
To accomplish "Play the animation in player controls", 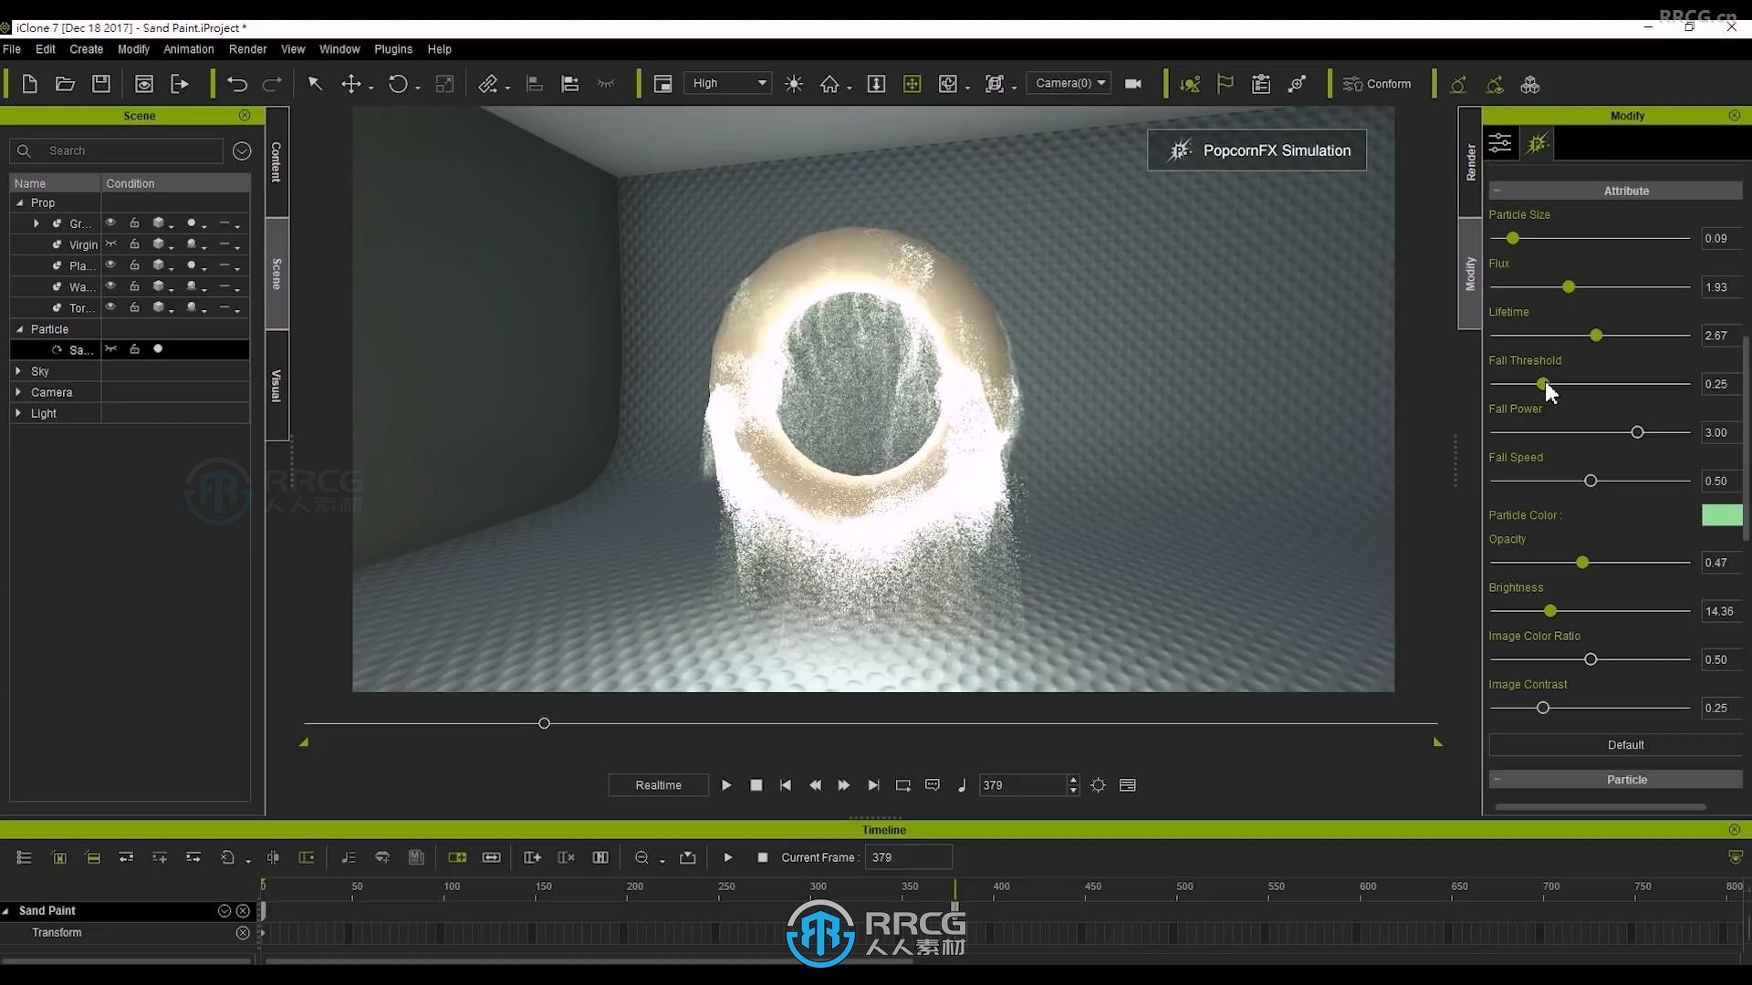I will click(x=726, y=785).
